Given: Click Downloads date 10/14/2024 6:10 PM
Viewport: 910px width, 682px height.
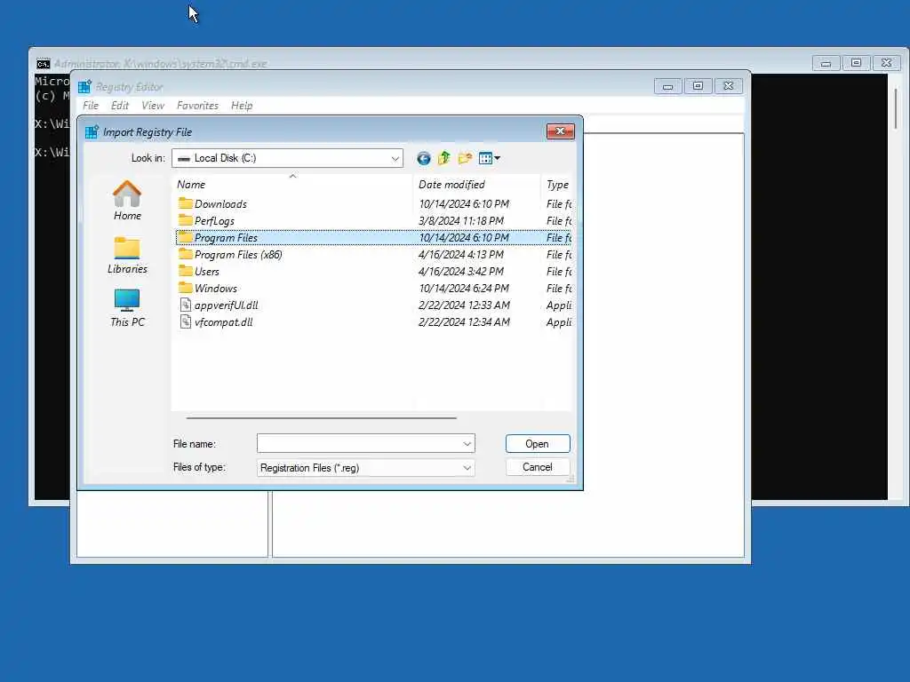Looking at the screenshot, I should click(464, 204).
